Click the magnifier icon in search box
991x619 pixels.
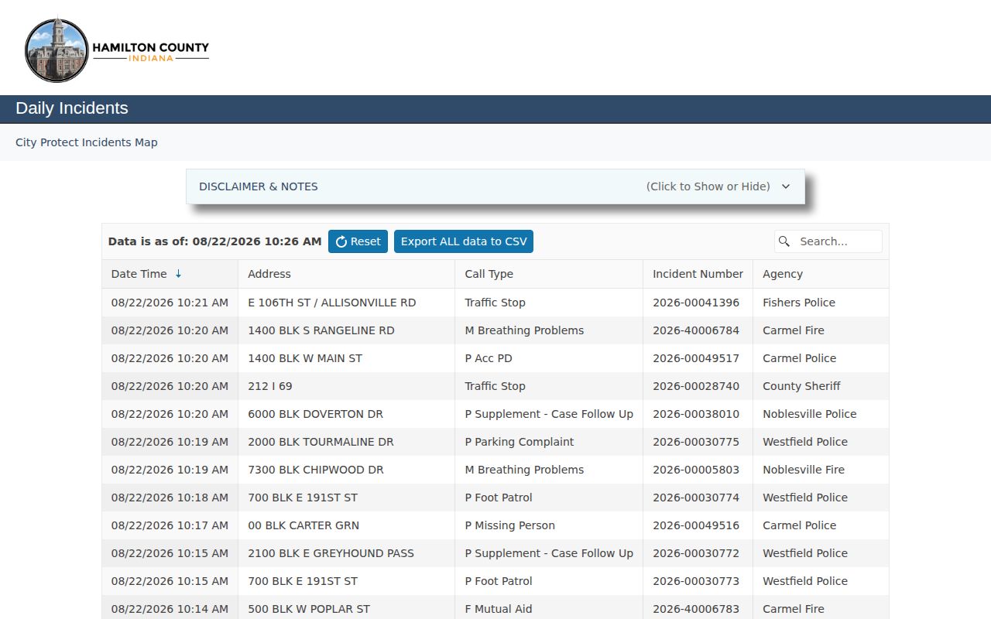pyautogui.click(x=784, y=241)
